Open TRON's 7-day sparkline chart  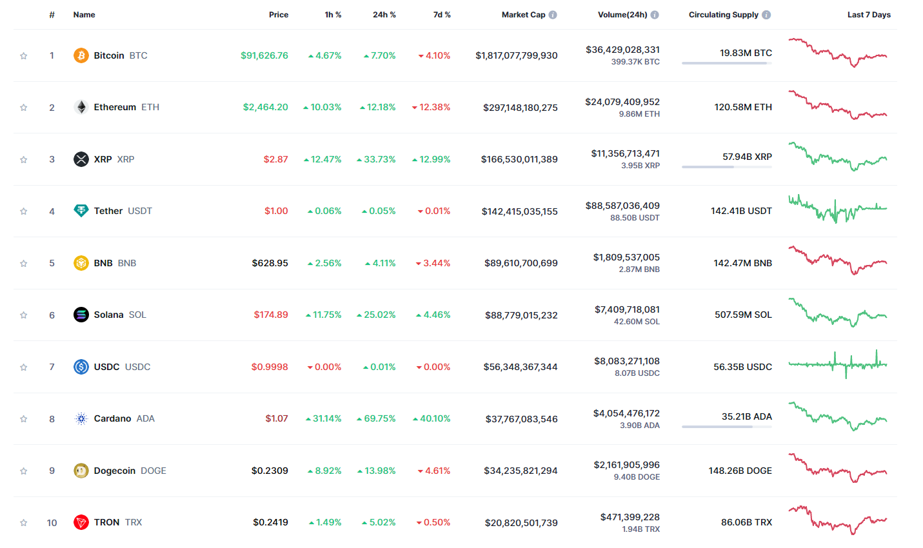tap(838, 520)
